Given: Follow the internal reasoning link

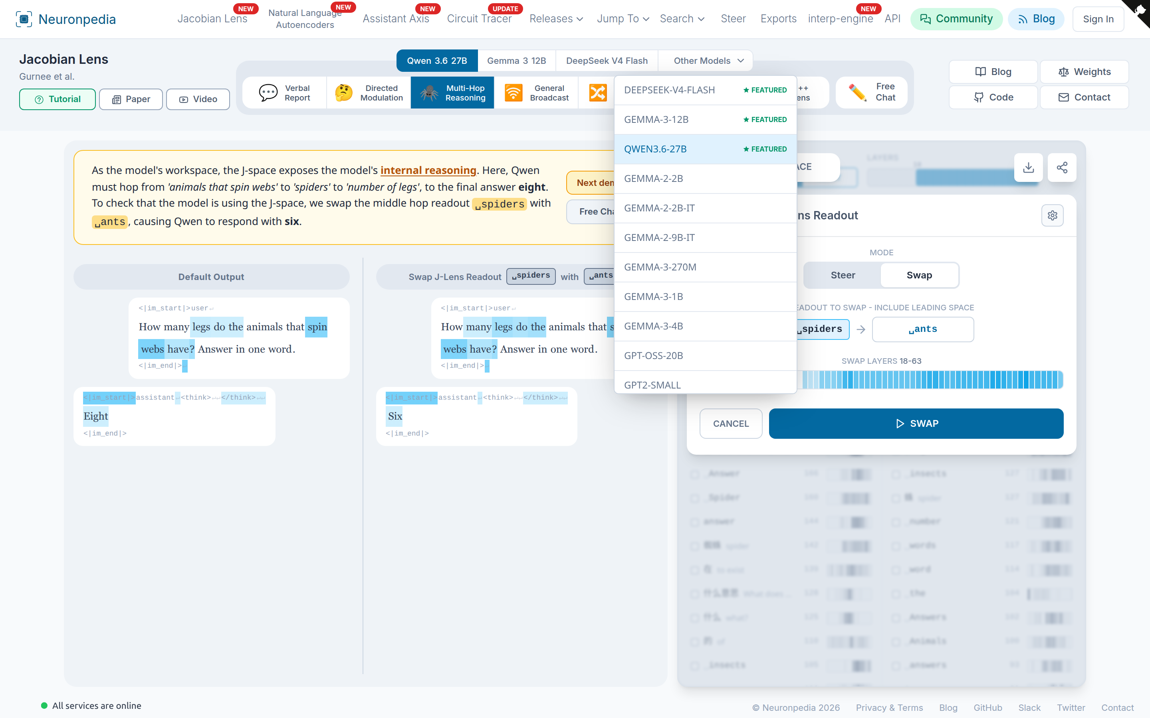Looking at the screenshot, I should tap(428, 170).
